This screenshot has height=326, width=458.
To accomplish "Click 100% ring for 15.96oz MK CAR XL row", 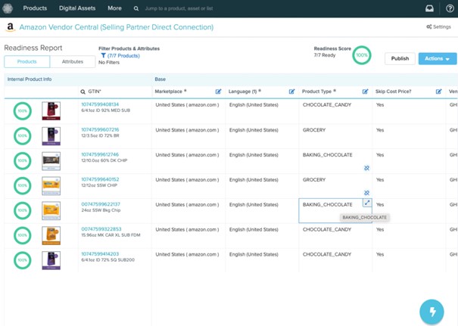I will point(23,235).
